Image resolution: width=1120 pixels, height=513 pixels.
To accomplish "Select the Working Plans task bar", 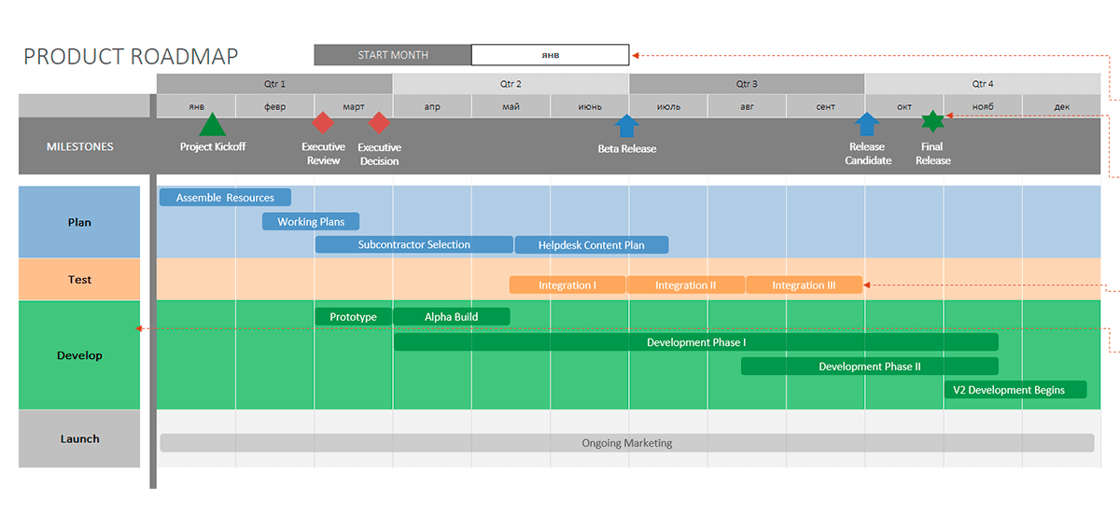I will [311, 222].
